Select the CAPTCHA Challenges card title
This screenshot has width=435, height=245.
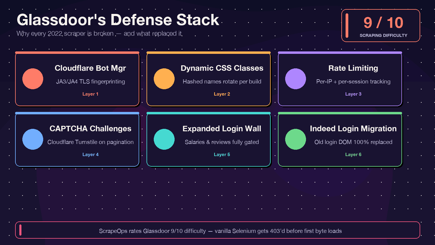click(x=90, y=129)
